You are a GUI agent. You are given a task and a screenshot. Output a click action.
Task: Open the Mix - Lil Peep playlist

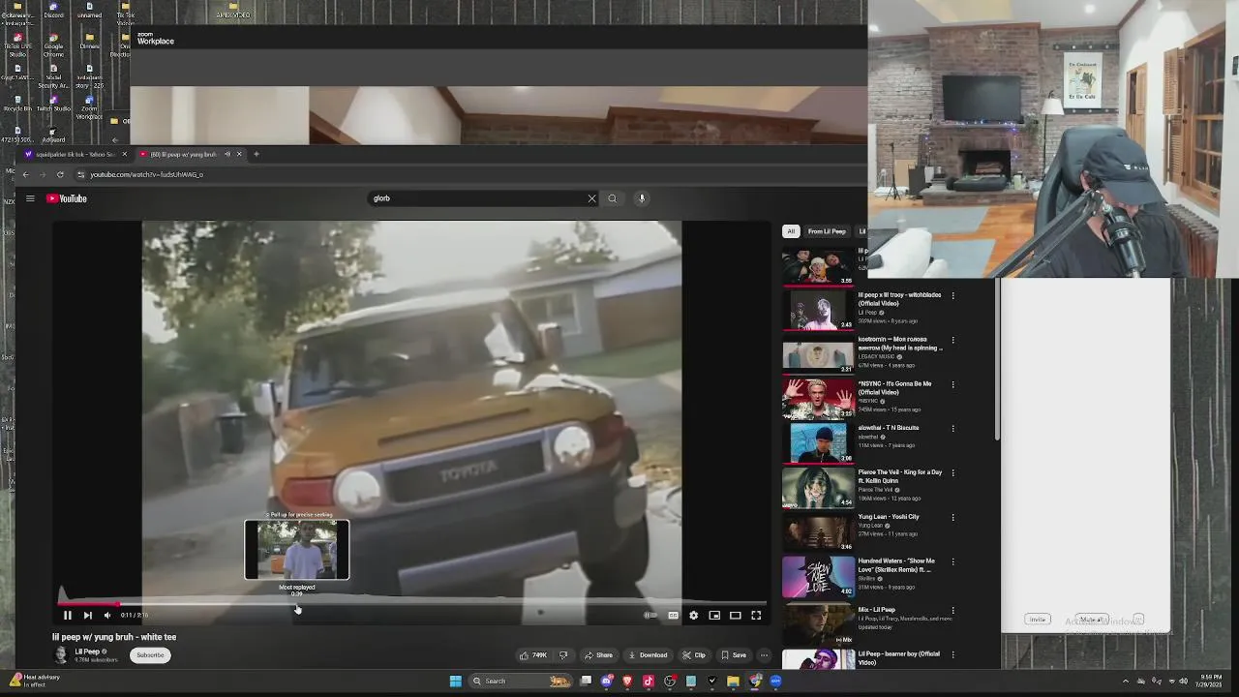tap(818, 624)
